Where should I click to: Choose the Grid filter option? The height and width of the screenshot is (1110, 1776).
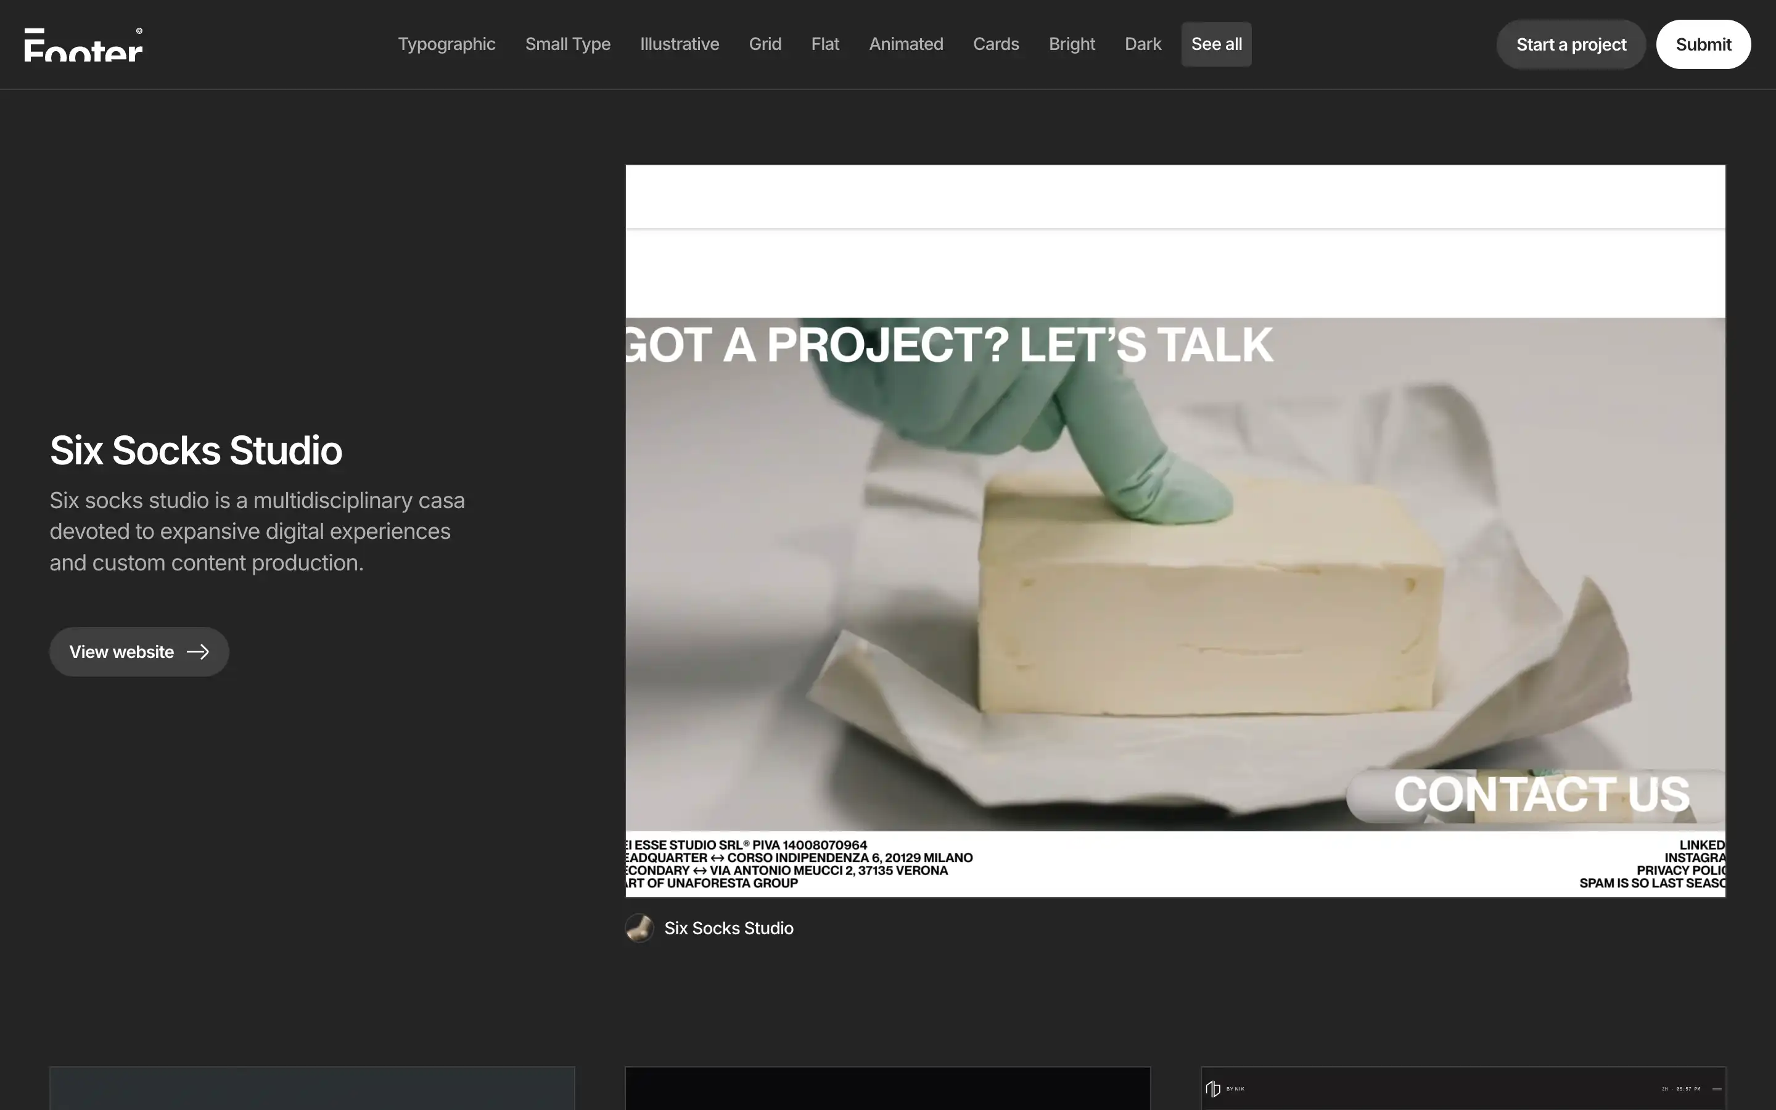point(765,44)
